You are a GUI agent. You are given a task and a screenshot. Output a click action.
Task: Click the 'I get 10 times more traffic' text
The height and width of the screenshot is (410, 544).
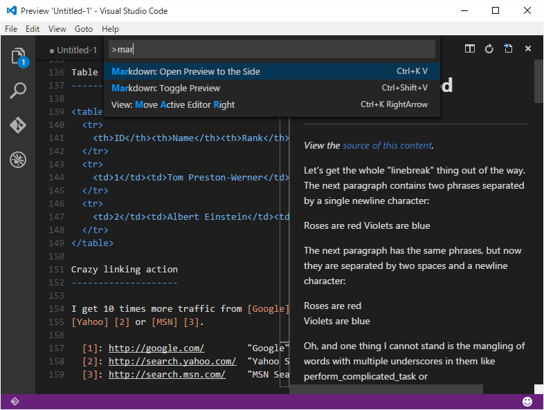click(x=156, y=309)
